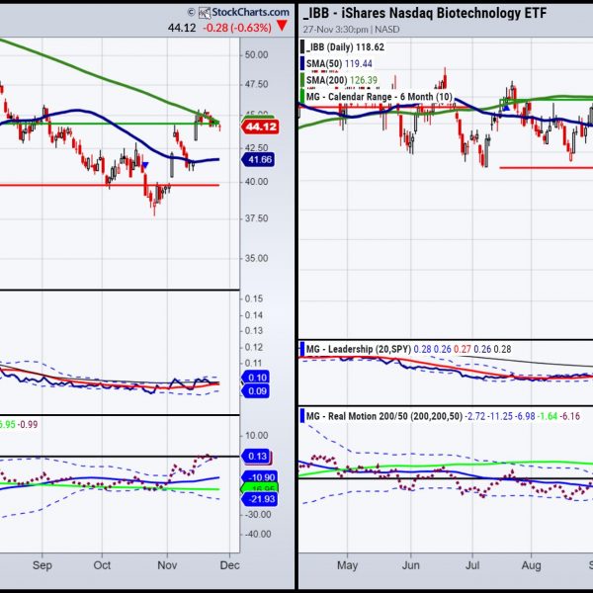
Task: Select the -30.00 momentum axis label
Action: pos(257,514)
